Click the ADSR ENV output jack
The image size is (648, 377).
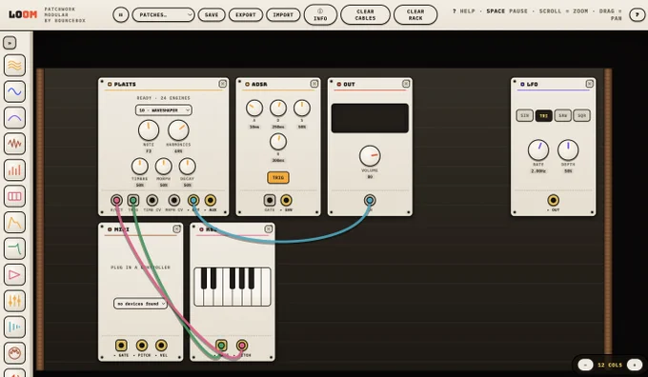pyautogui.click(x=287, y=200)
